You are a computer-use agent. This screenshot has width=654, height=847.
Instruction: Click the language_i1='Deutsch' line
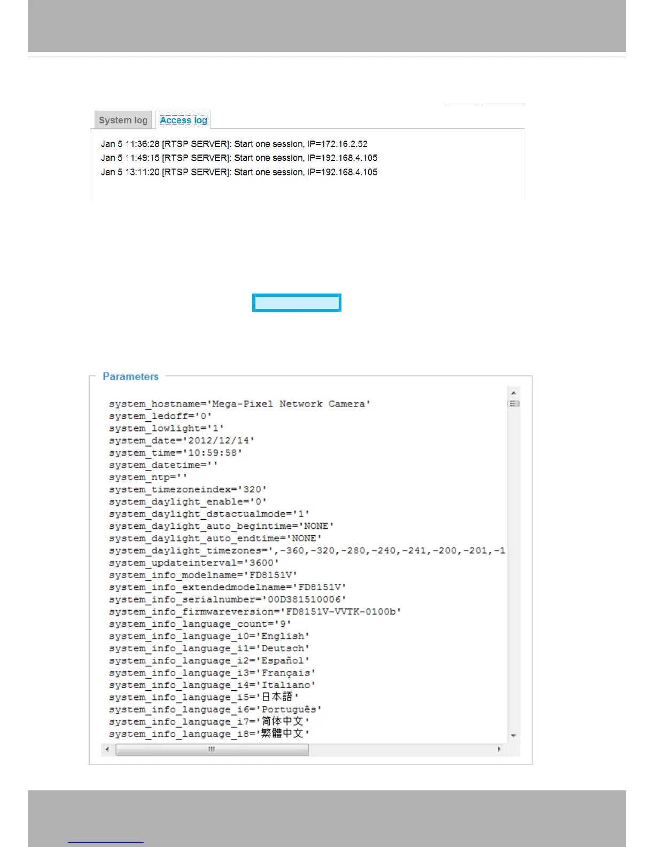(x=209, y=649)
